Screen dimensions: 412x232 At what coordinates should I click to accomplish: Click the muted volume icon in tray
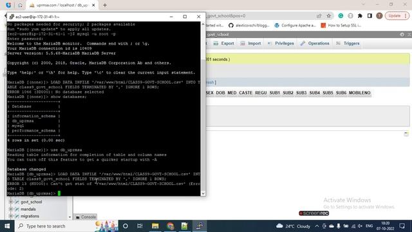[360, 226]
